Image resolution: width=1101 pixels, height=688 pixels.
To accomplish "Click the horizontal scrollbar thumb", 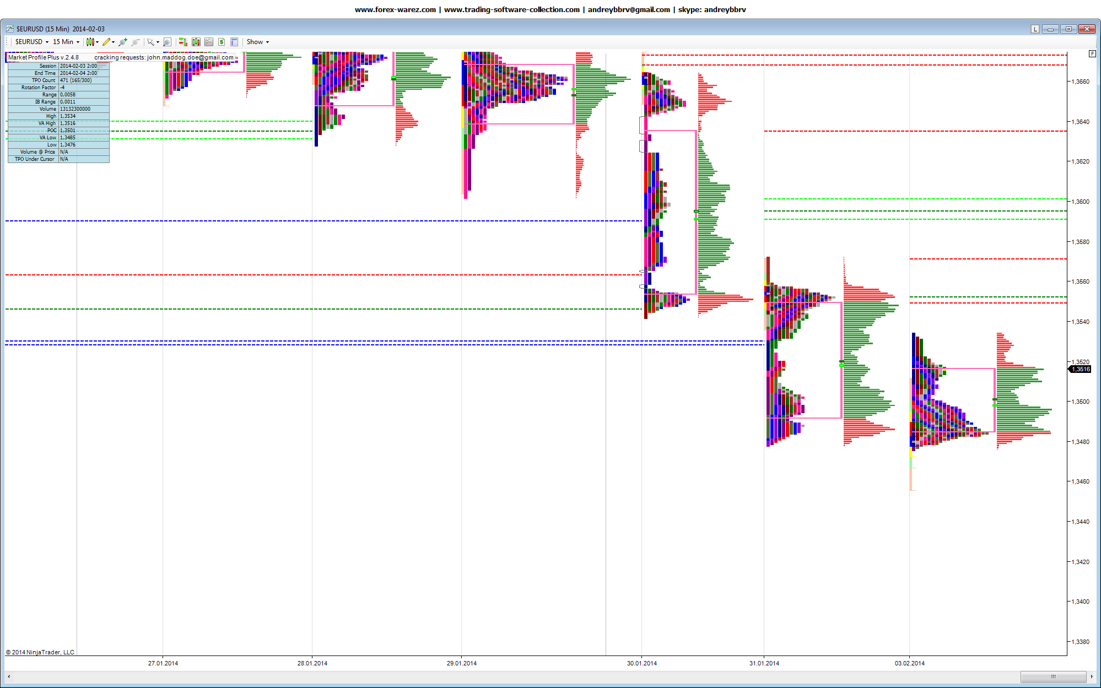I will (1053, 676).
